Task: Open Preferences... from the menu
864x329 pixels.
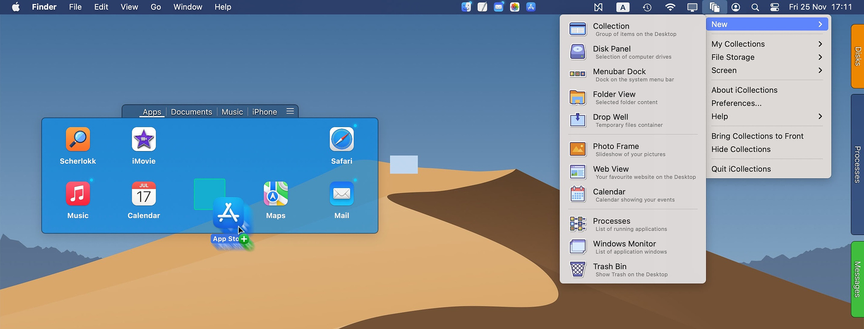Action: 767,103
